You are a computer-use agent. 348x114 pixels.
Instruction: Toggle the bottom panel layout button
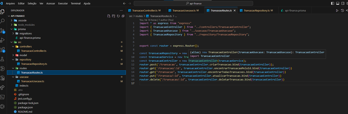pos(338,3)
